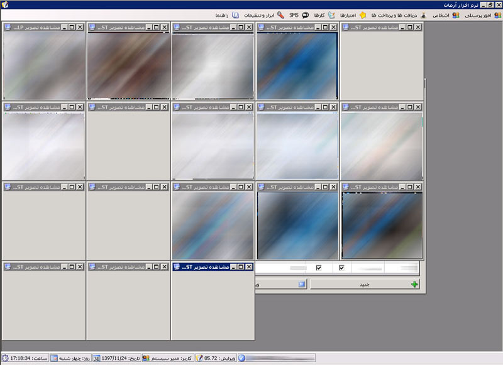Click the جدید button
The height and width of the screenshot is (365, 503).
click(x=365, y=284)
